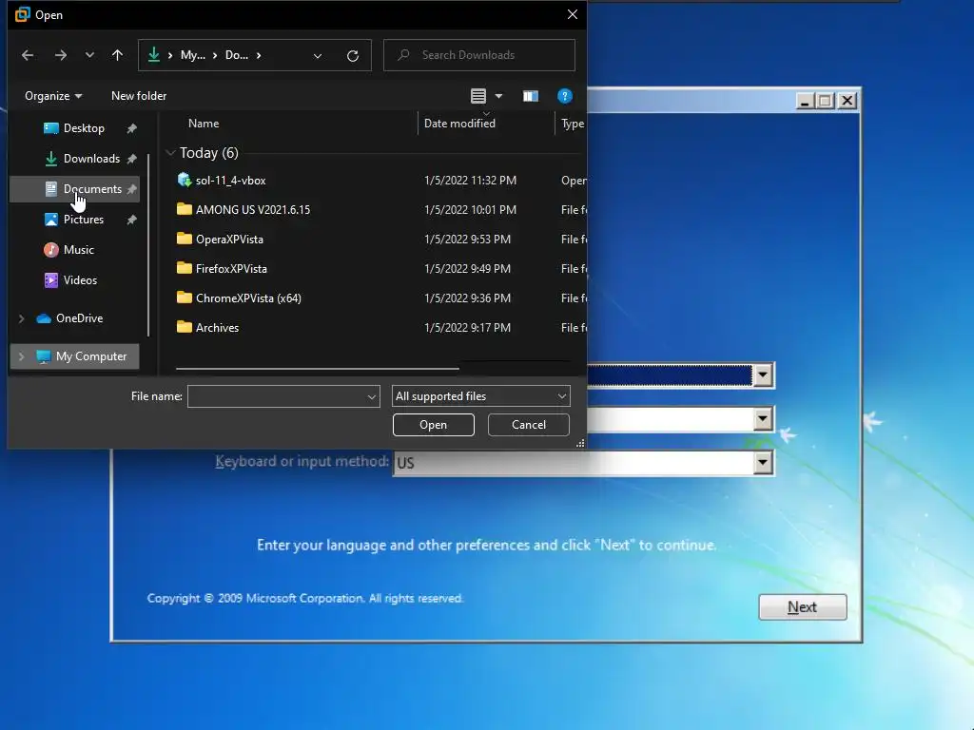Click the My... breadcrumb in address bar
The width and height of the screenshot is (974, 730).
(192, 55)
